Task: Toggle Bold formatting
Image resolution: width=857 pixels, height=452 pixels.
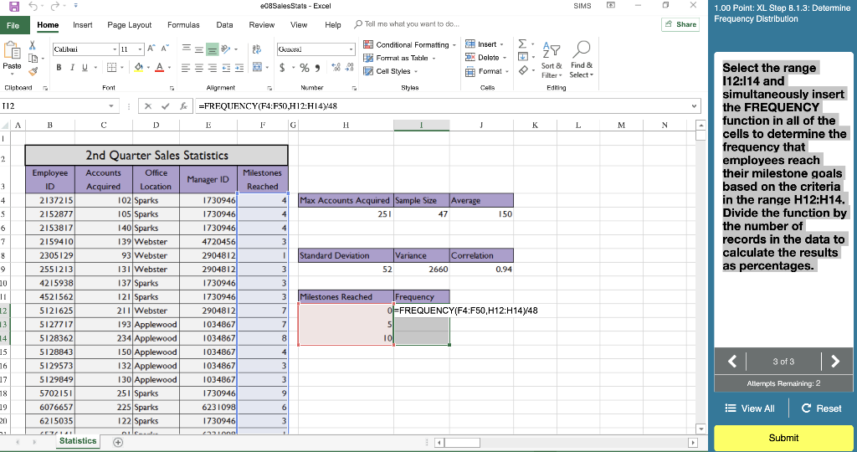Action: [x=59, y=67]
